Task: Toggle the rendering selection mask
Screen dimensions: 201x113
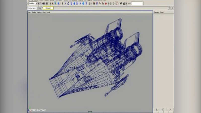Action: 83,4
